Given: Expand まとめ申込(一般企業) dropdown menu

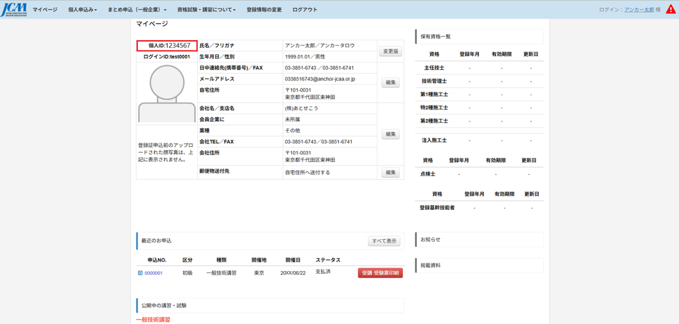Looking at the screenshot, I should [137, 9].
